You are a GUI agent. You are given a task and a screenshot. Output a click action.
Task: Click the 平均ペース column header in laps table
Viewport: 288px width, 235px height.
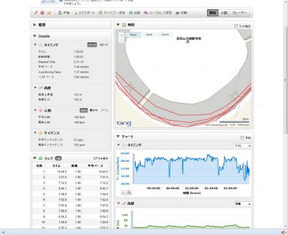95,166
